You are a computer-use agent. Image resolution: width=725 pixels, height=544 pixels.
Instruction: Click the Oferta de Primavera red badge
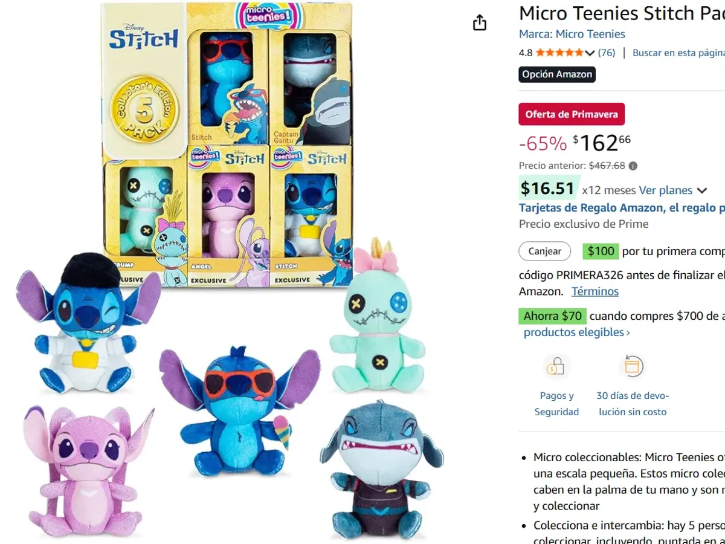coord(571,114)
